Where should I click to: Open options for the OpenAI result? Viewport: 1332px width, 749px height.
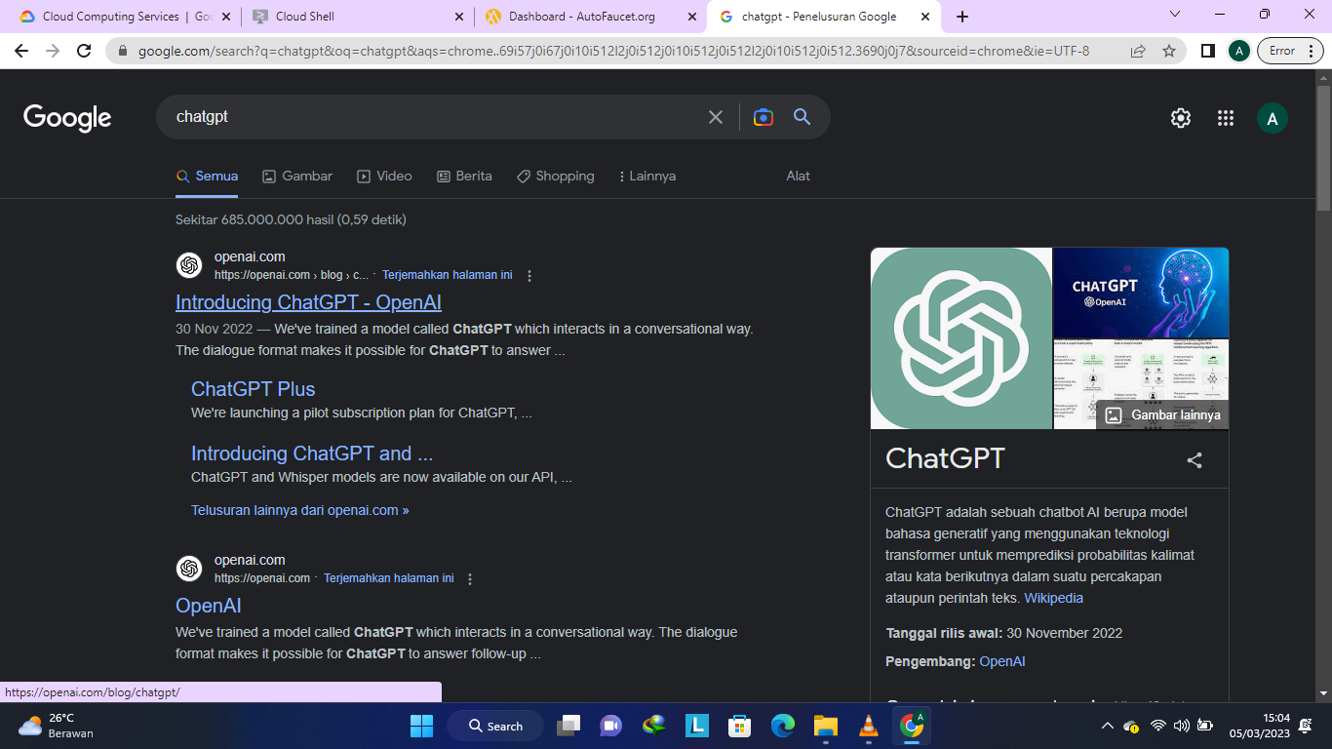click(x=470, y=578)
